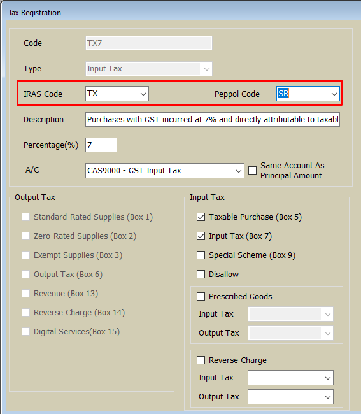Image resolution: width=361 pixels, height=414 pixels.
Task: Uncheck Taxable Purchase (Box 5)
Action: point(201,217)
